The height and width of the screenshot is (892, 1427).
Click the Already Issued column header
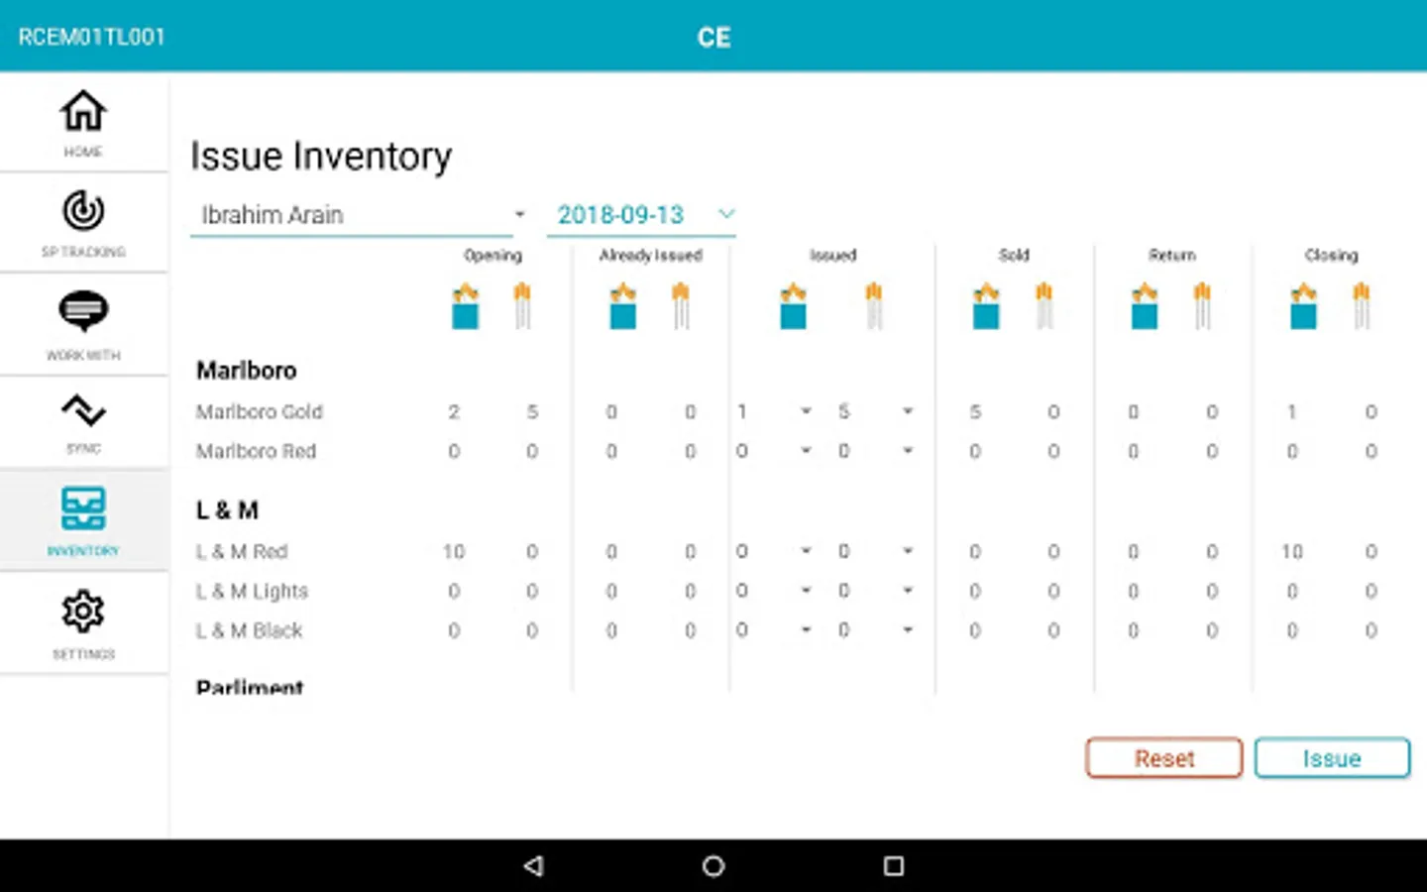[650, 255]
